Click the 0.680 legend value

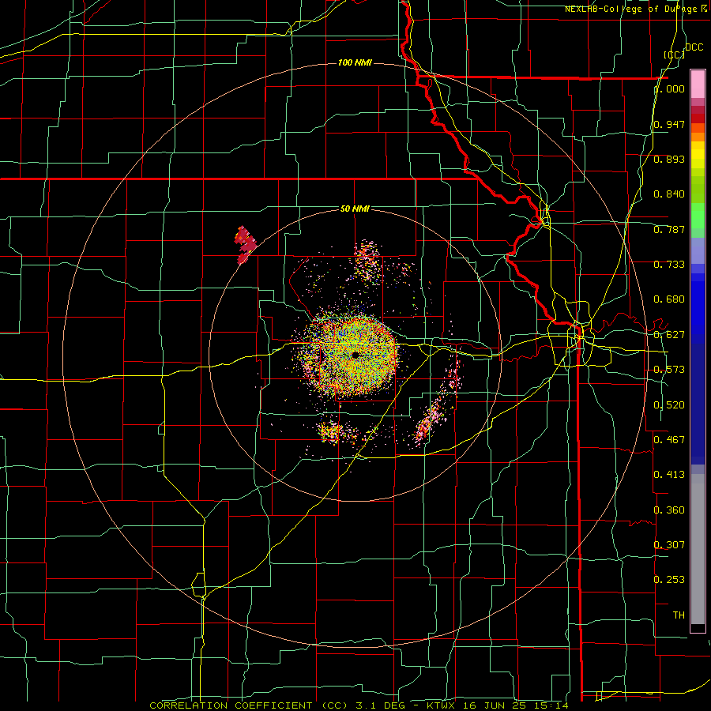tap(669, 299)
